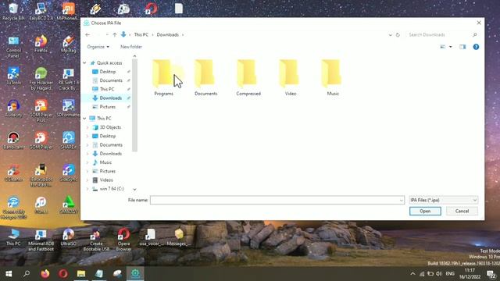This screenshot has height=281, width=500.
Task: Open the Organize dropdown menu
Action: [98, 47]
